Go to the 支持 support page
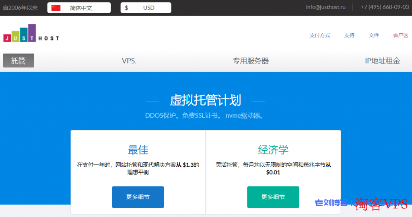The height and width of the screenshot is (217, 412). coord(349,35)
